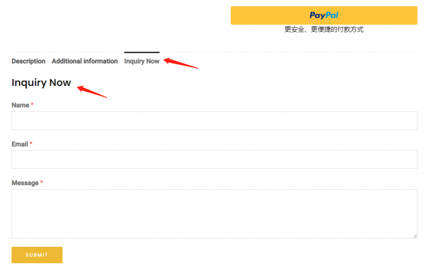Click the Email field label
This screenshot has height=269, width=429.
pyautogui.click(x=20, y=144)
